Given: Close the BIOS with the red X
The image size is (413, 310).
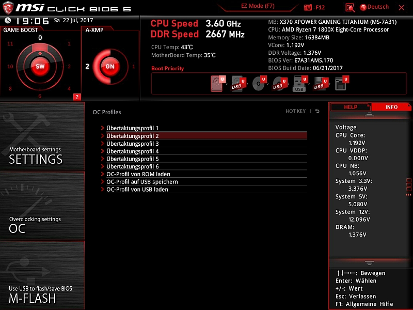Looking at the screenshot, I should [402, 8].
